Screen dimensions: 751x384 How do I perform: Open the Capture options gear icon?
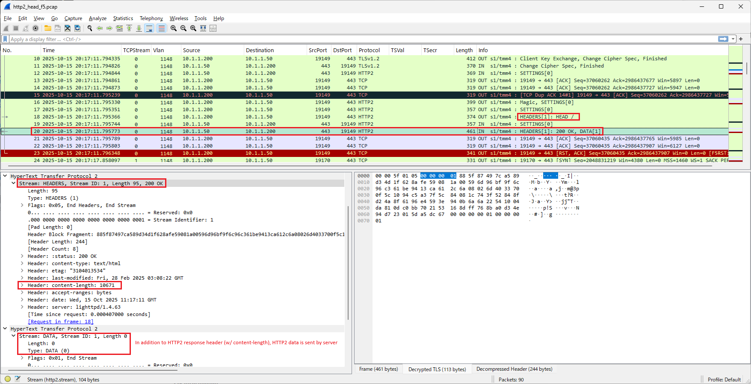pyautogui.click(x=35, y=28)
